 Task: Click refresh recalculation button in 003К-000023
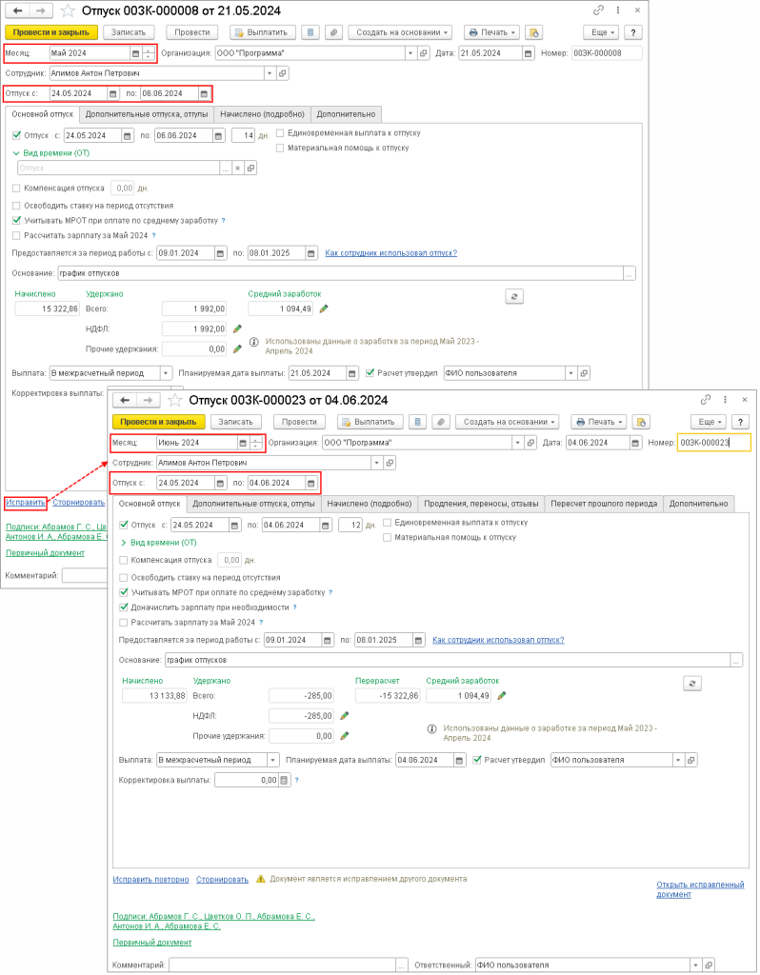[x=692, y=684]
